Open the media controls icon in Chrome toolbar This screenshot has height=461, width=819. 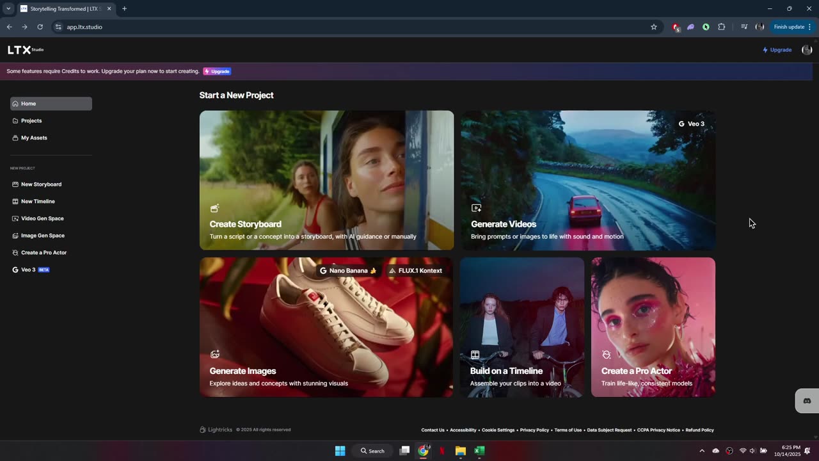click(x=744, y=27)
